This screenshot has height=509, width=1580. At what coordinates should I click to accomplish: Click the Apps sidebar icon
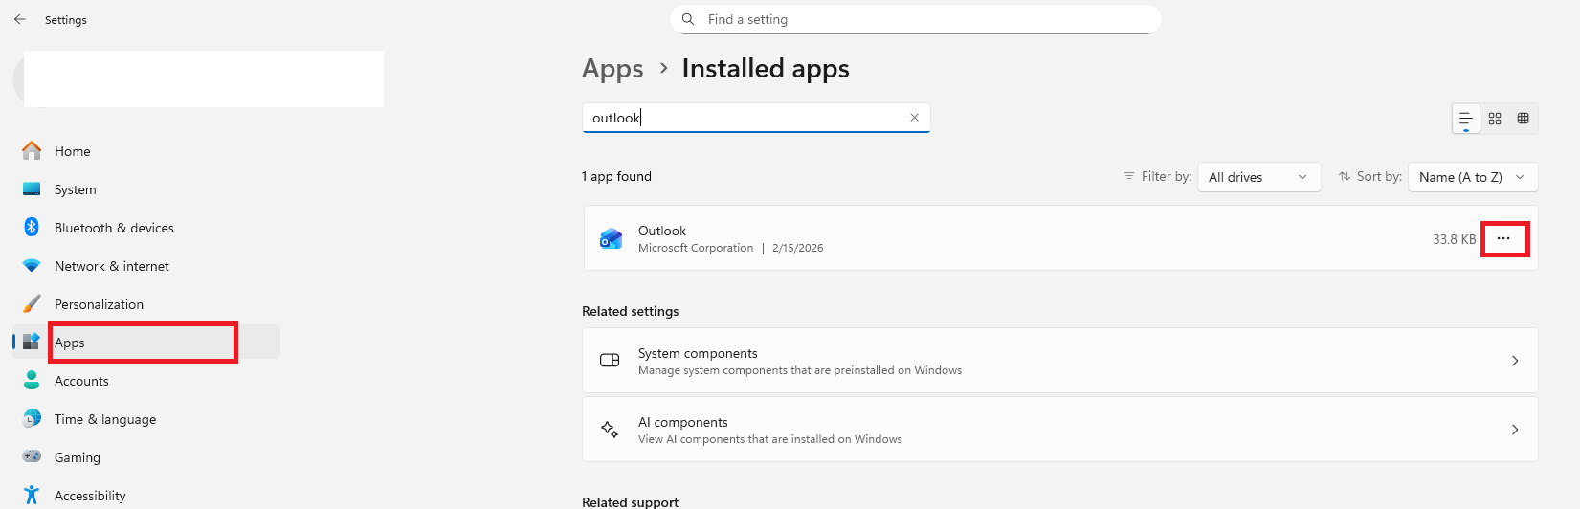32,342
